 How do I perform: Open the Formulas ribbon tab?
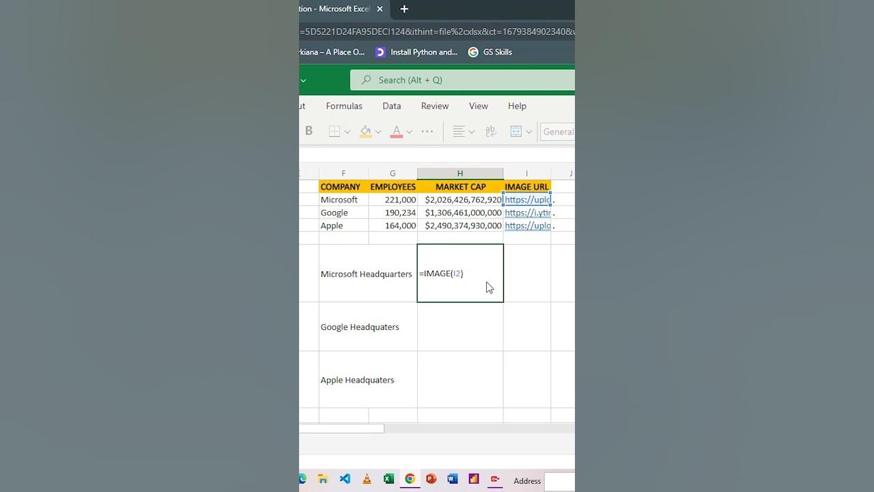(x=344, y=106)
